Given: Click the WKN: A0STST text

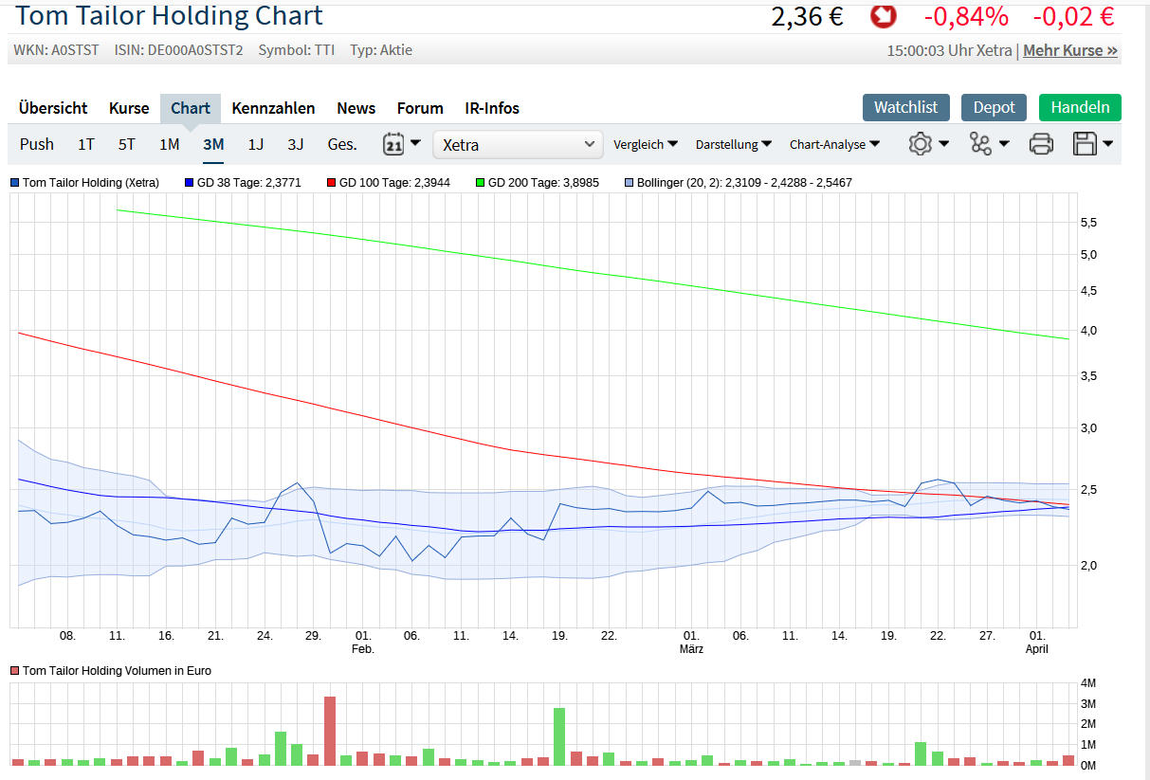Looking at the screenshot, I should click(57, 50).
